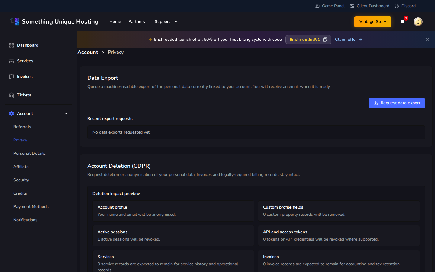Select Privacy in the sidebar submenu
Viewport: 435px width, 272px height.
(x=20, y=140)
